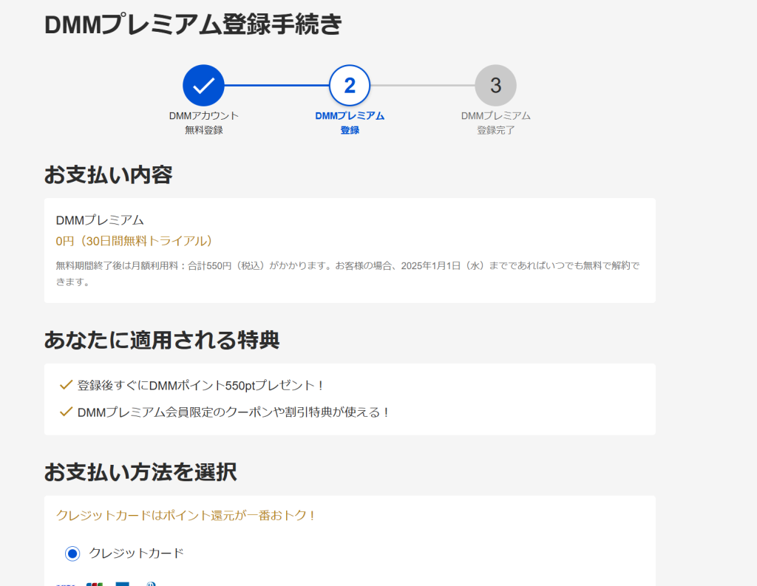Screen dimensions: 757x586
Task: Click the クレジットカードはポイント還元 notice text
Action: [186, 515]
